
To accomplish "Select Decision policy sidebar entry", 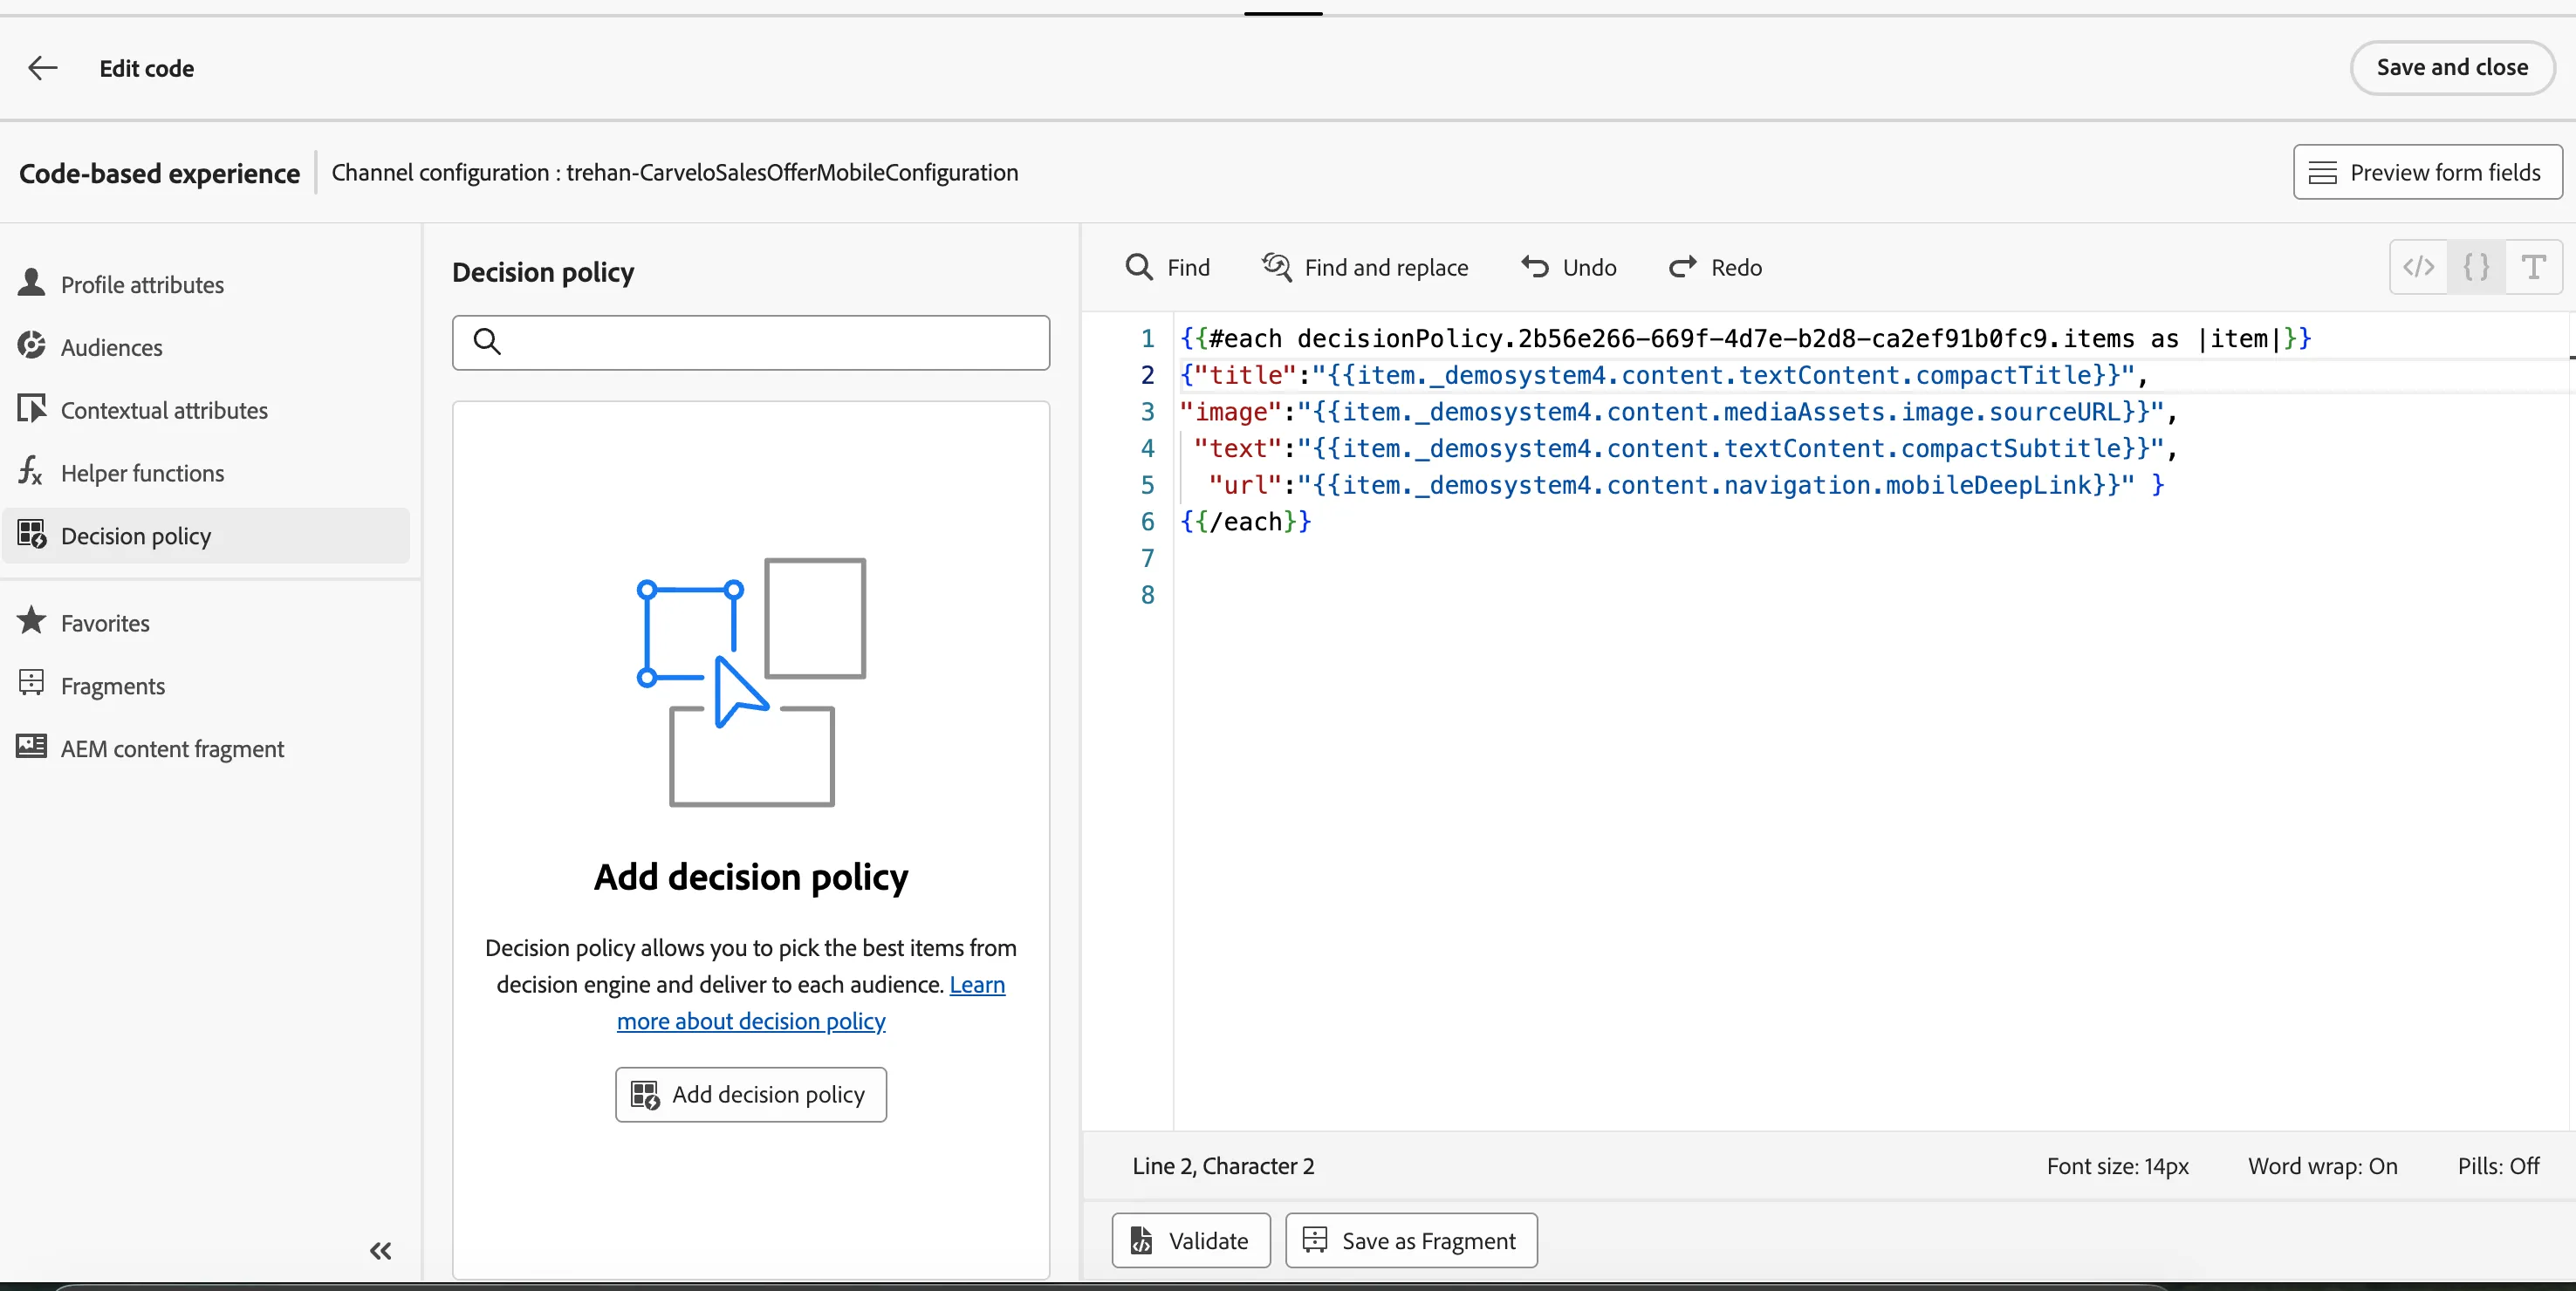I will (x=206, y=535).
